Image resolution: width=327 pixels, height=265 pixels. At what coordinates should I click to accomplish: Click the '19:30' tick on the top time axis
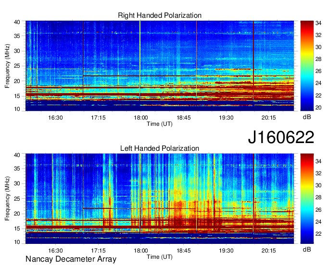pyautogui.click(x=226, y=118)
